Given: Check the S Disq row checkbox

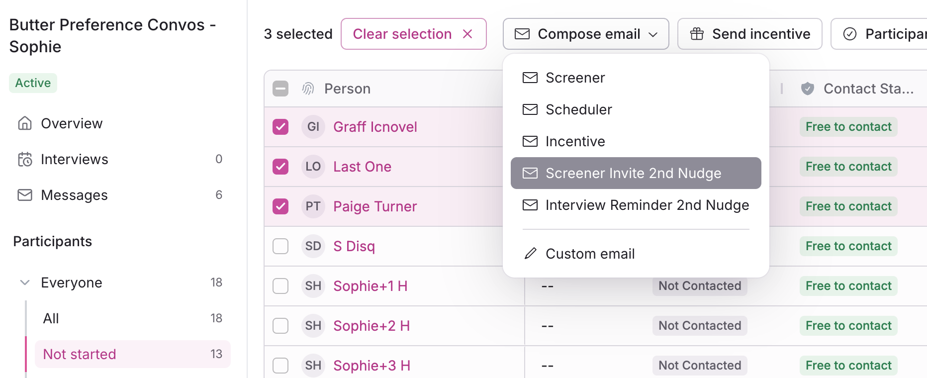Looking at the screenshot, I should tap(280, 246).
